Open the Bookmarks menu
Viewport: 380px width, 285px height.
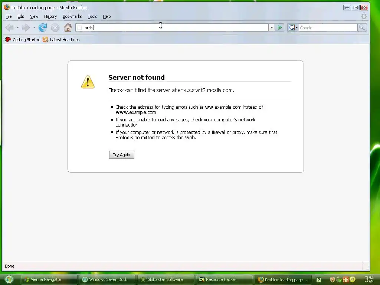[x=72, y=16]
